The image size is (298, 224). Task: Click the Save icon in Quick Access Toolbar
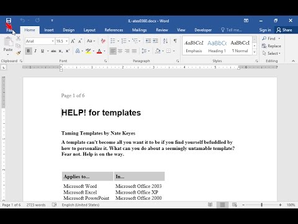[x=9, y=21]
